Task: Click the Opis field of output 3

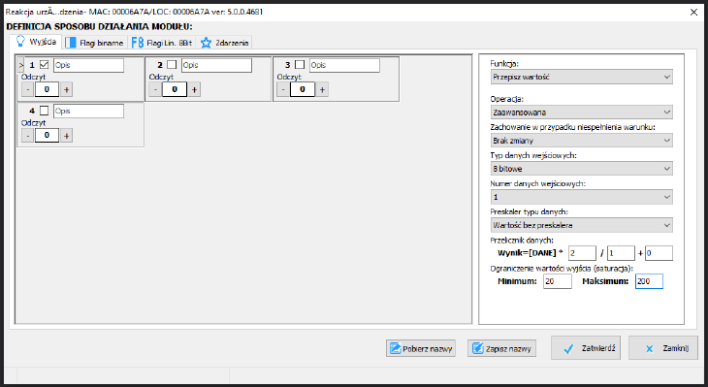Action: tap(344, 65)
